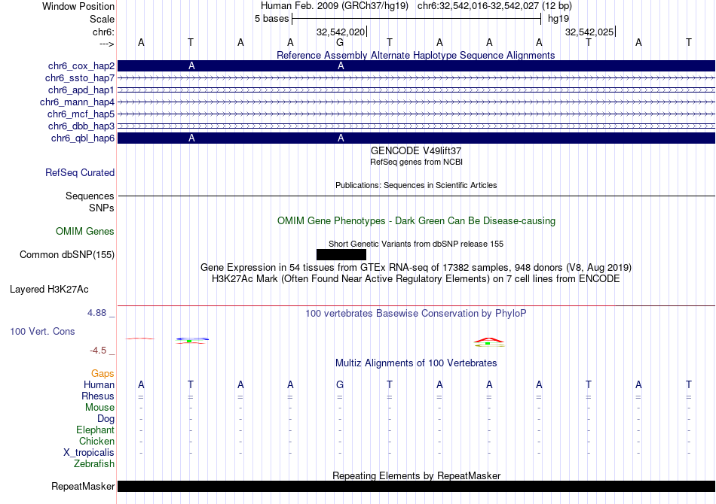716x504 pixels.
Task: Click the Zebrafish species row label
Action: pos(94,464)
